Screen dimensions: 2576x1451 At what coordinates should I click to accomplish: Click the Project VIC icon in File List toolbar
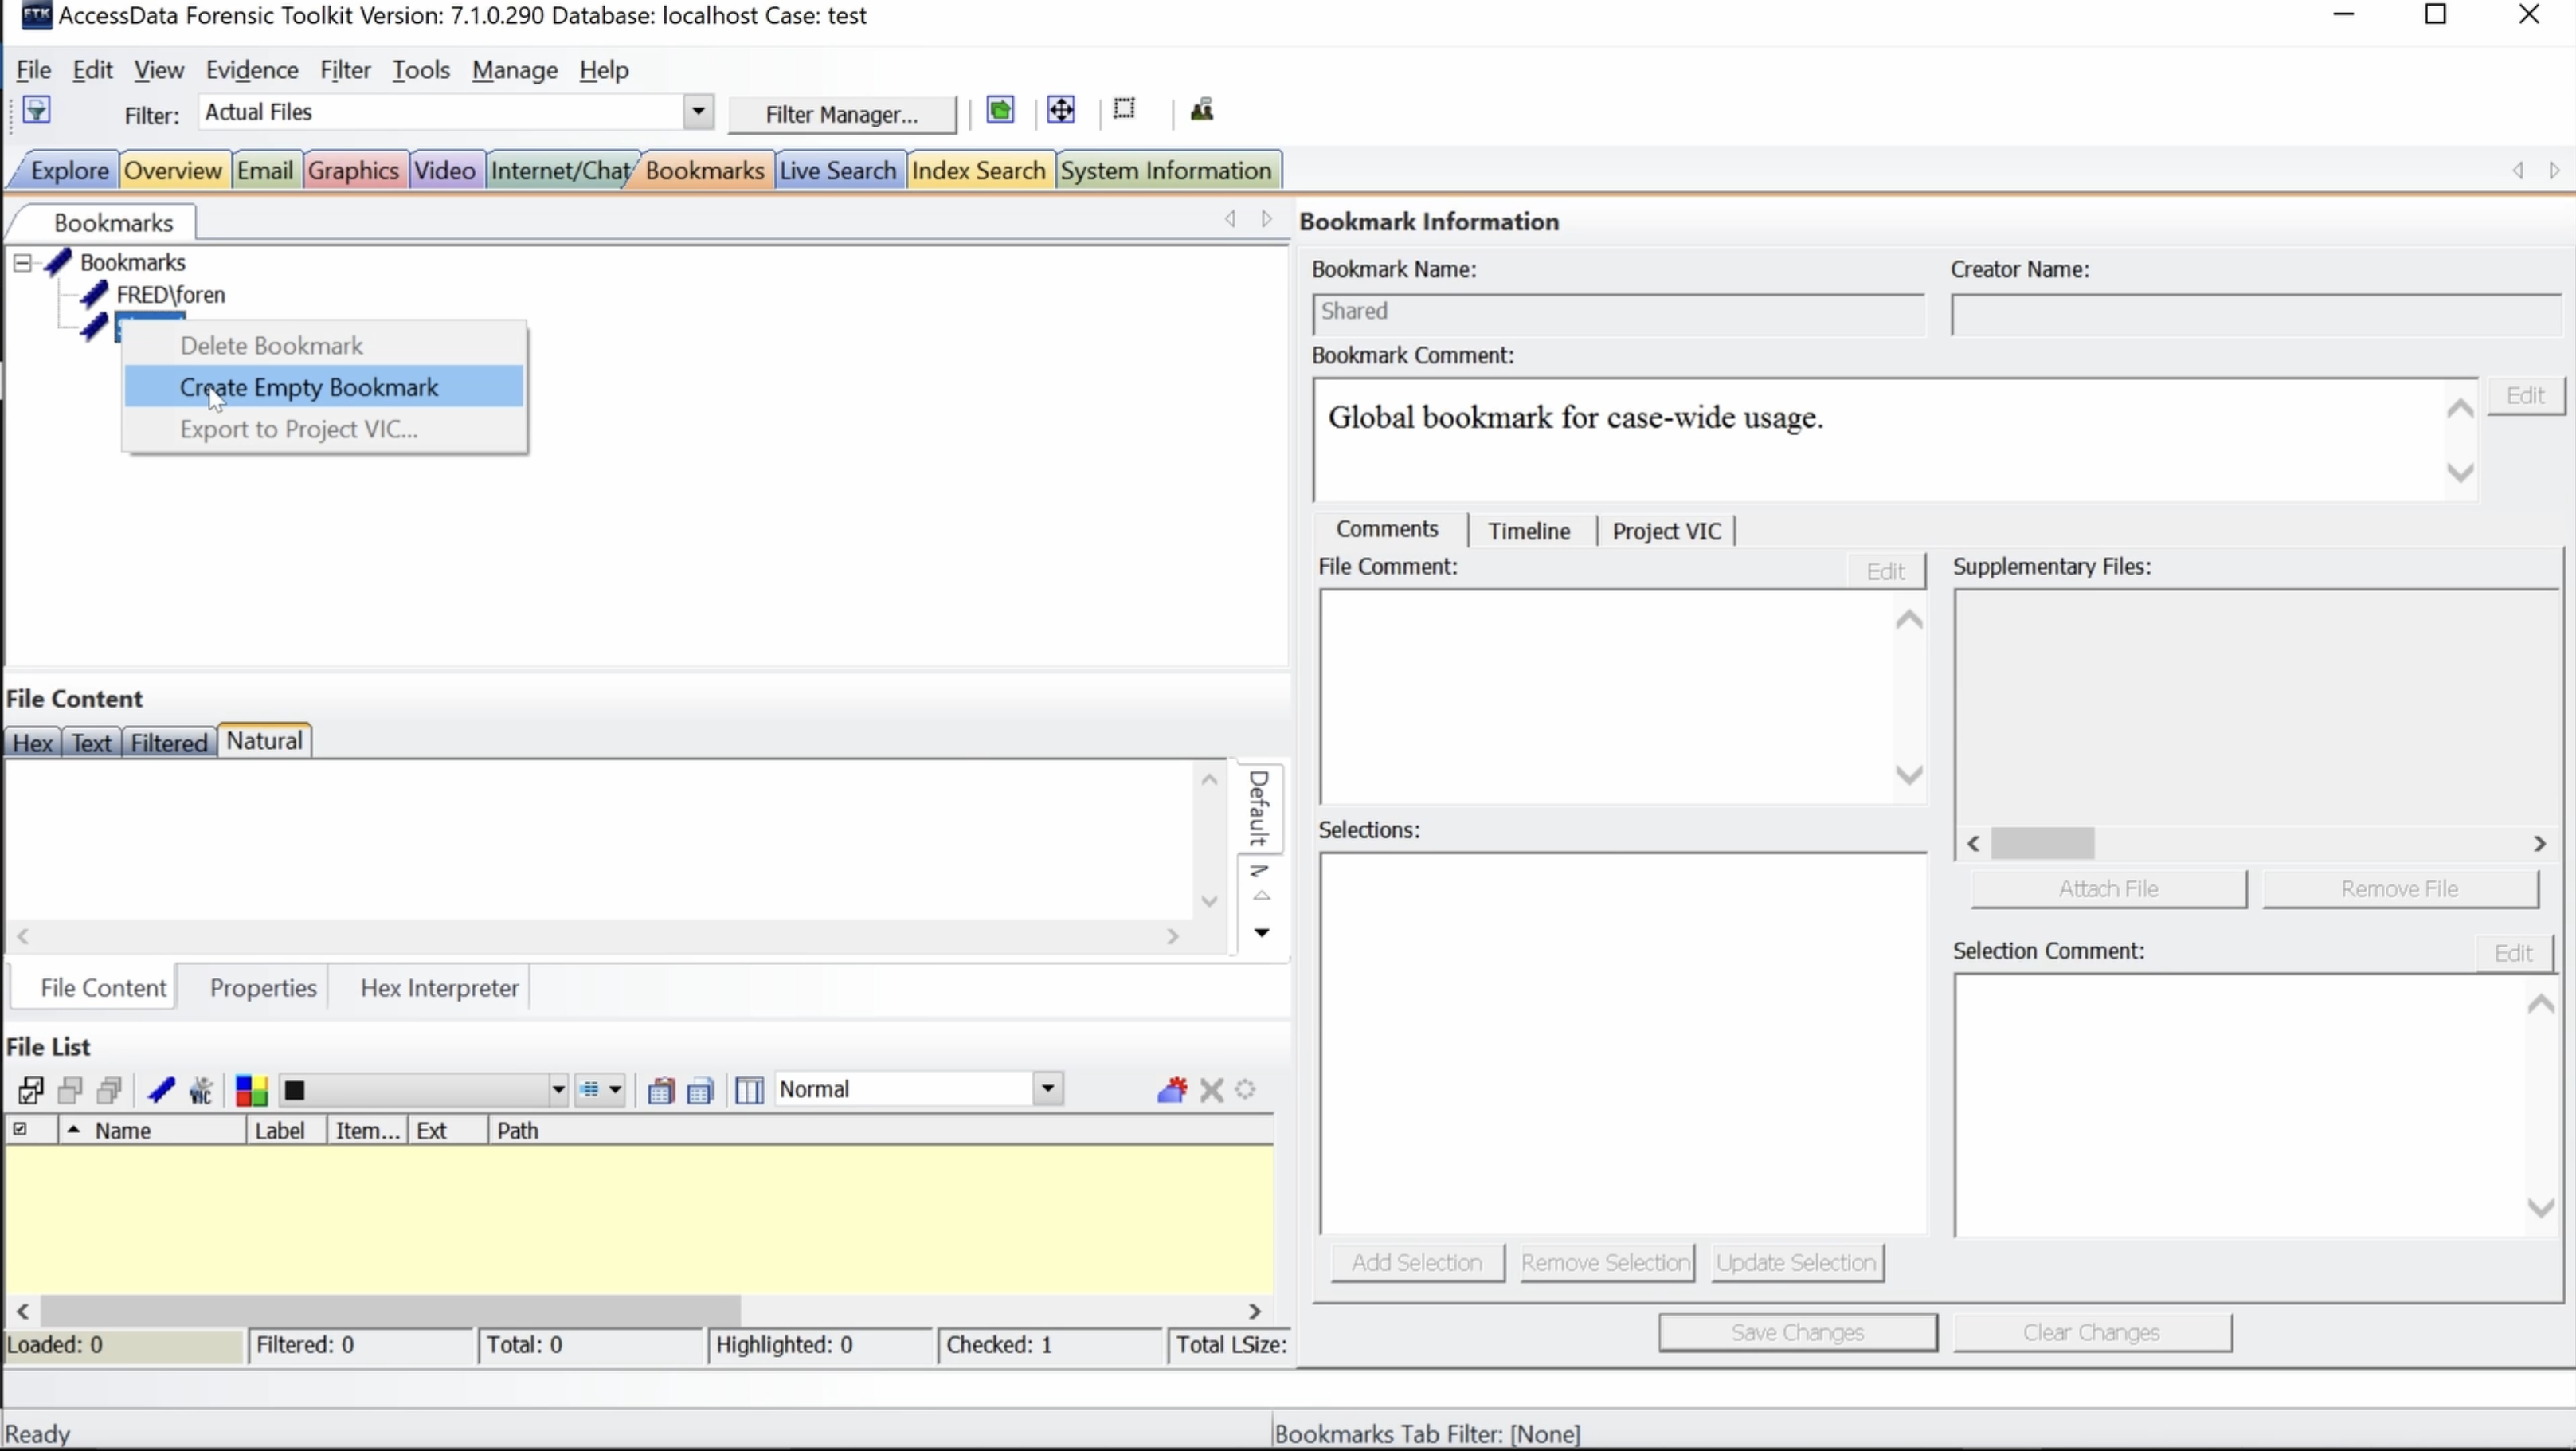point(201,1090)
